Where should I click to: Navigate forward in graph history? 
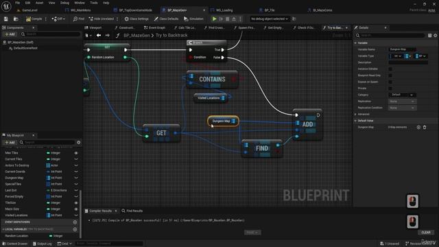tap(108, 35)
